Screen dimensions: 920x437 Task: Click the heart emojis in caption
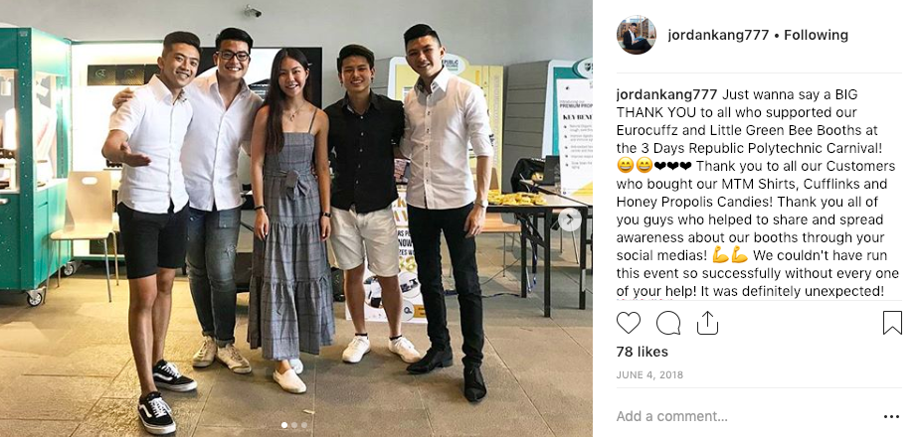(x=673, y=167)
